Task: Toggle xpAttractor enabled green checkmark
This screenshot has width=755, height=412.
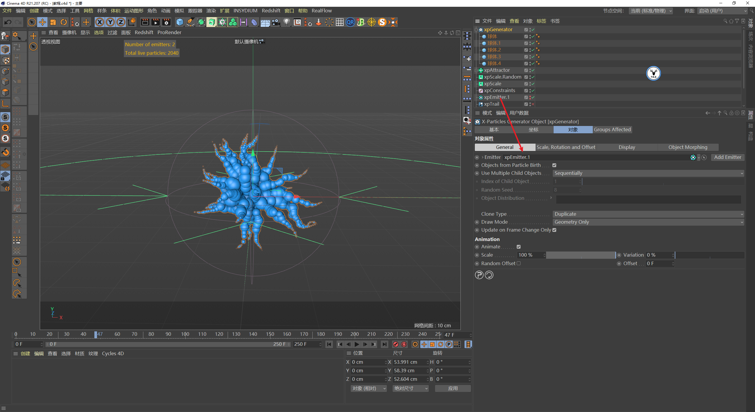Action: coord(533,70)
